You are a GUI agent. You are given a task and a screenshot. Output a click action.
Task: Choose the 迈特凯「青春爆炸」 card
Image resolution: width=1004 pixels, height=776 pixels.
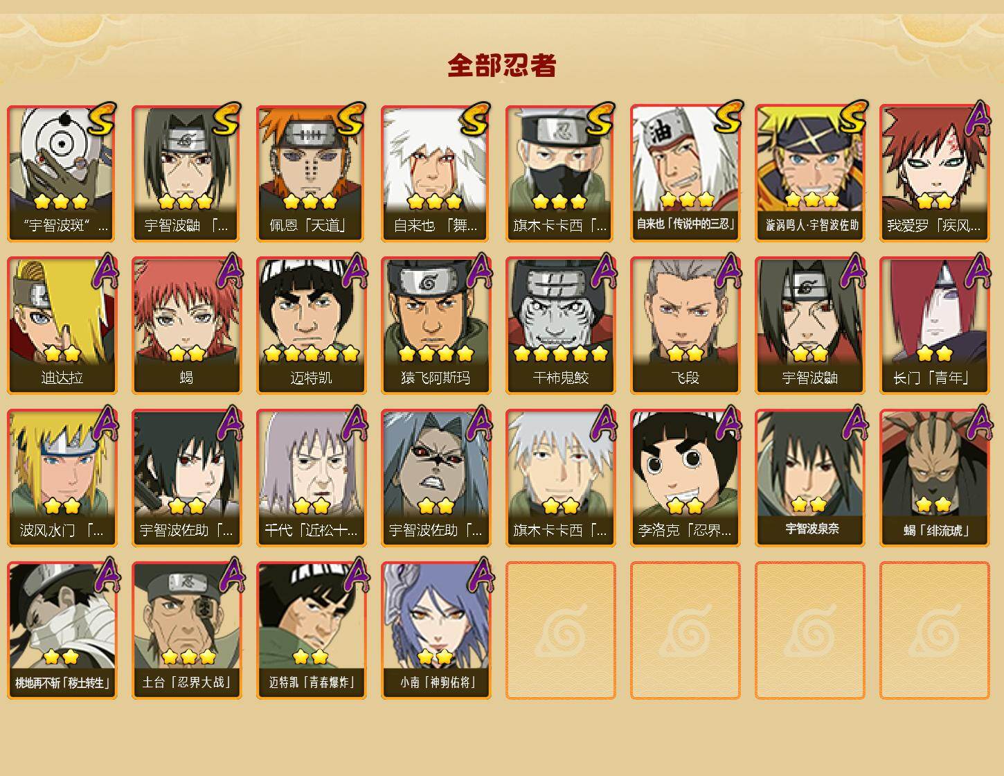click(x=312, y=630)
